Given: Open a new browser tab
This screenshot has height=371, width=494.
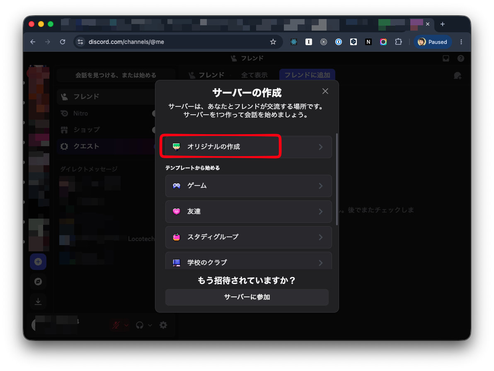Looking at the screenshot, I should (x=442, y=24).
